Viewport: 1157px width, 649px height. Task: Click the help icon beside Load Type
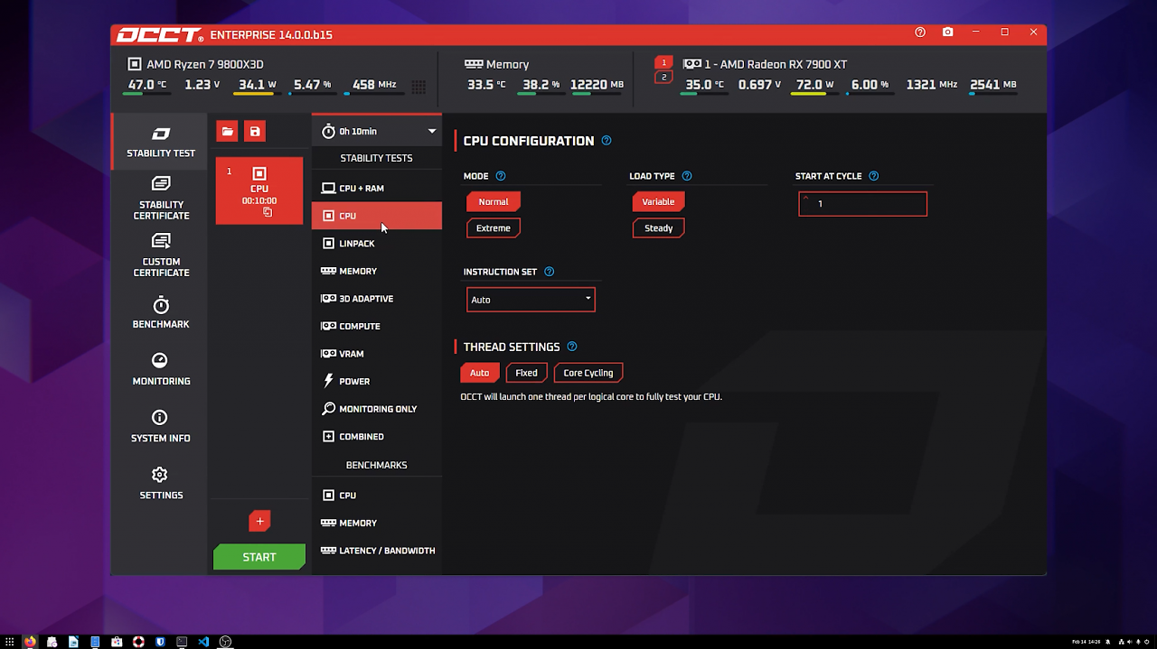click(687, 176)
